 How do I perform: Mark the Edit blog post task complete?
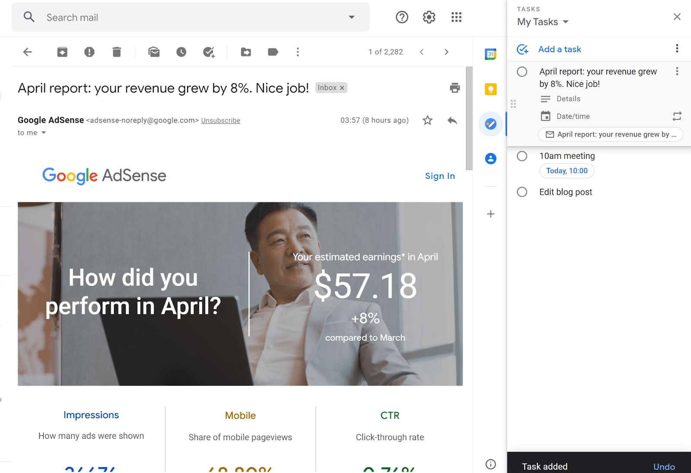[522, 192]
